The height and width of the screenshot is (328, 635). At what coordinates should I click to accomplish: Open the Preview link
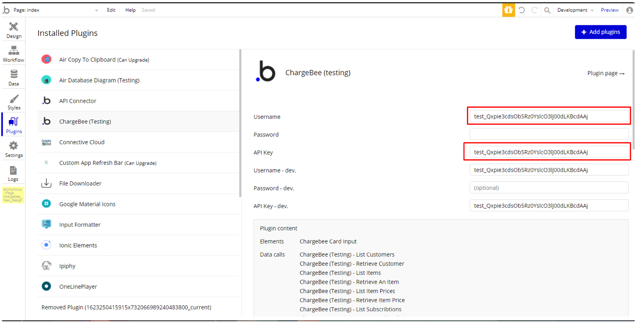pyautogui.click(x=610, y=10)
